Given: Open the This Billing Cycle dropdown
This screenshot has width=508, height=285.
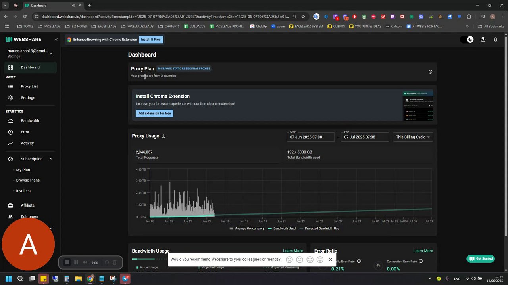Looking at the screenshot, I should point(413,137).
